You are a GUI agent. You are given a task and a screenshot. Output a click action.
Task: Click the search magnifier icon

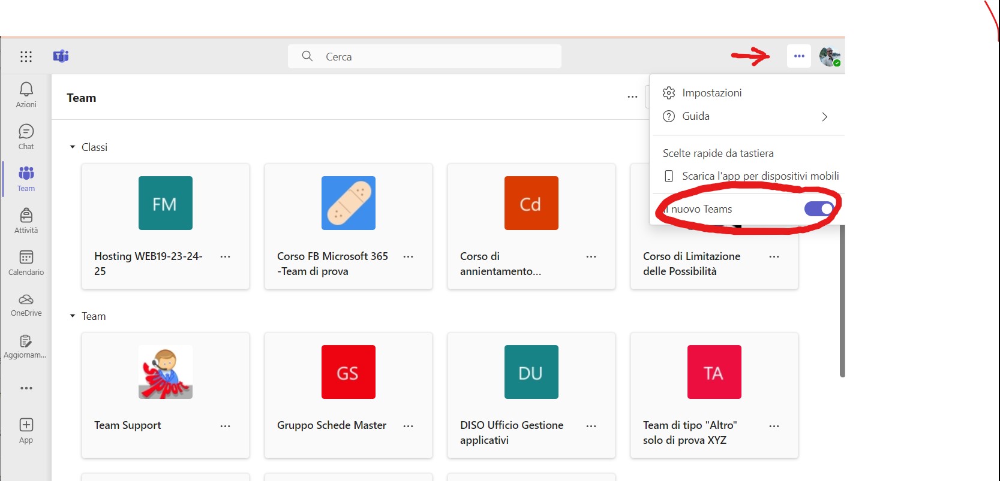click(x=307, y=56)
